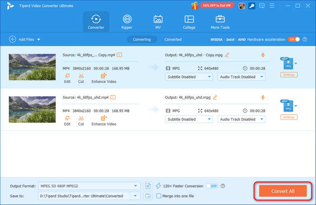Click Settings button for Copy.mpg

point(289,75)
